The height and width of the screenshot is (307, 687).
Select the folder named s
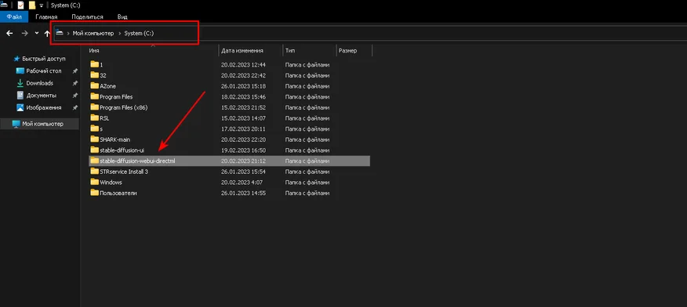coord(100,129)
